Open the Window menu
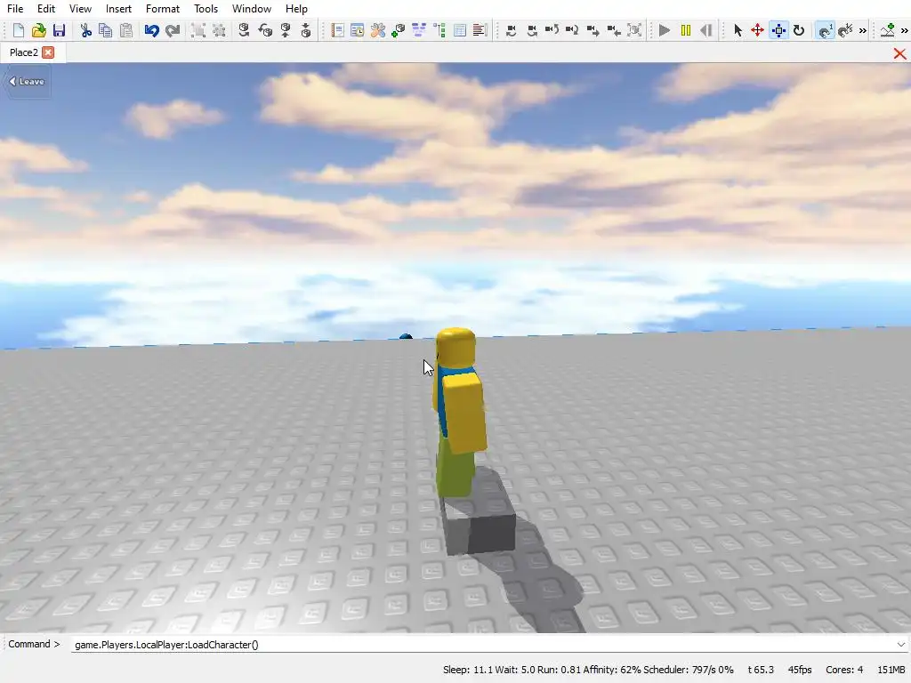Viewport: 911px width, 683px height. pos(252,9)
